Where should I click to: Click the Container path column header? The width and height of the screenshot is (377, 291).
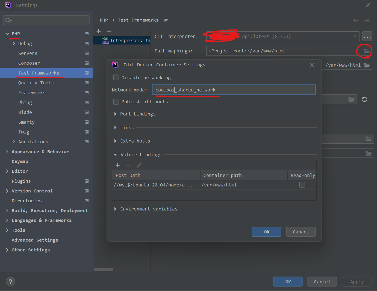[244, 175]
